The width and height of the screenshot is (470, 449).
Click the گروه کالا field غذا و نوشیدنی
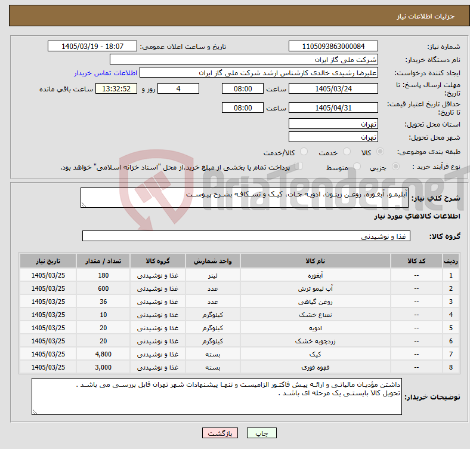point(246,236)
